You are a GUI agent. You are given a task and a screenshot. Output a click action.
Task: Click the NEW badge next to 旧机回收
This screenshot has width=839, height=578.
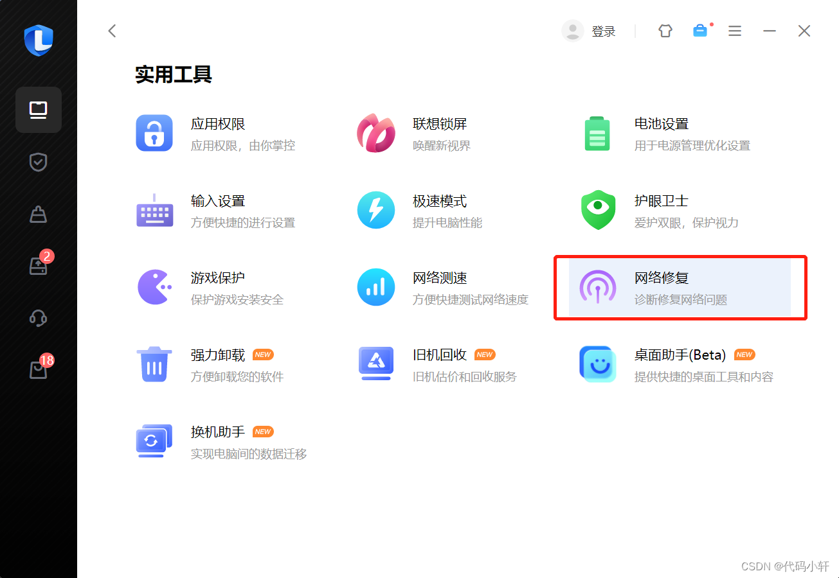485,355
